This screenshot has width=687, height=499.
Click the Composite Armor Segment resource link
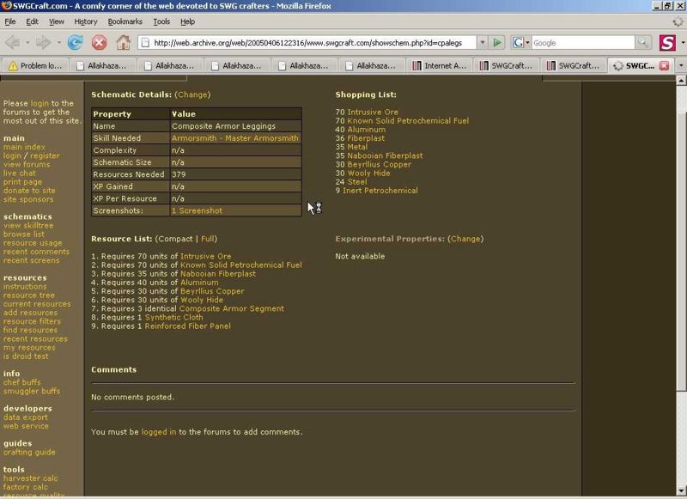coord(231,308)
